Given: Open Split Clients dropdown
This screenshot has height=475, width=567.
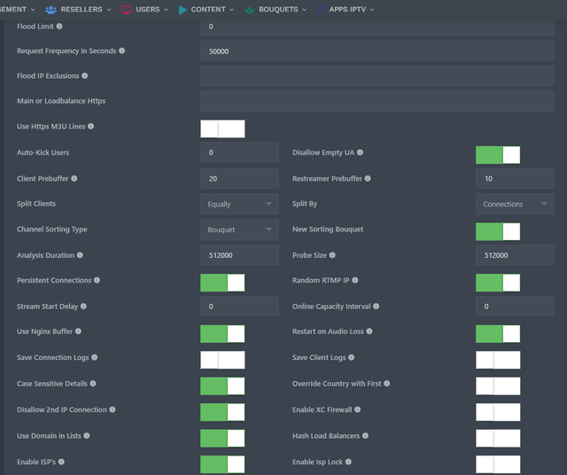Looking at the screenshot, I should click(239, 204).
